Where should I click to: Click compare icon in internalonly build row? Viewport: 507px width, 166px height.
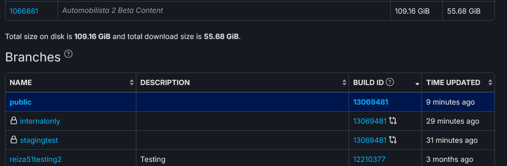tap(393, 121)
